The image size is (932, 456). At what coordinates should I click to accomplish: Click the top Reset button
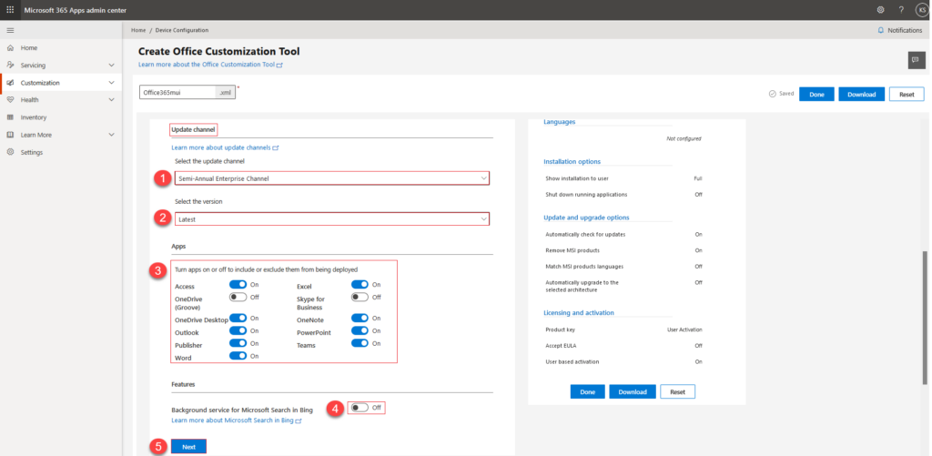pos(907,95)
